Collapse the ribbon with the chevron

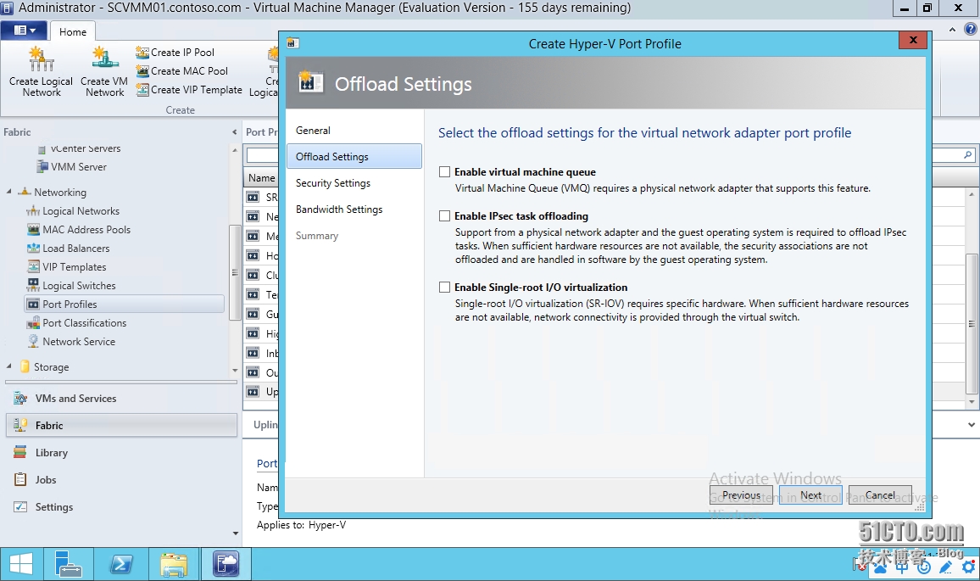click(x=952, y=30)
